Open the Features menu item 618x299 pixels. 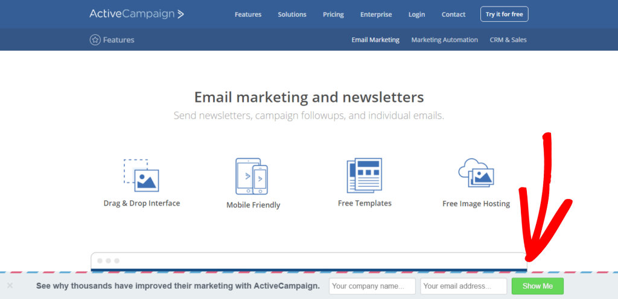point(248,14)
